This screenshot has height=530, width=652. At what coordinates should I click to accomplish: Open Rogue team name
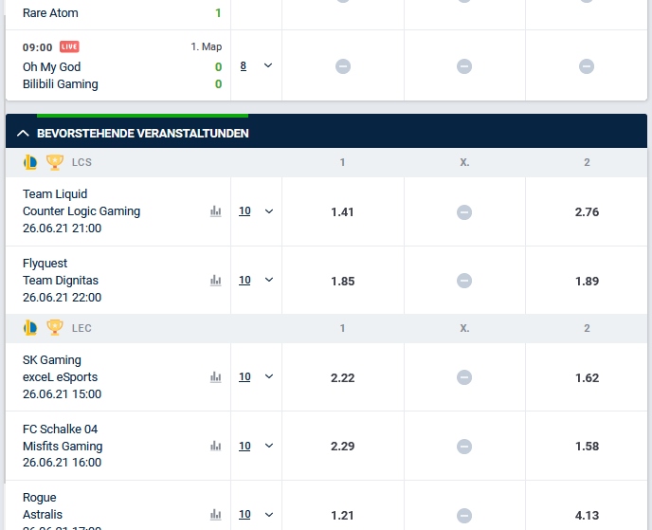pyautogui.click(x=40, y=498)
